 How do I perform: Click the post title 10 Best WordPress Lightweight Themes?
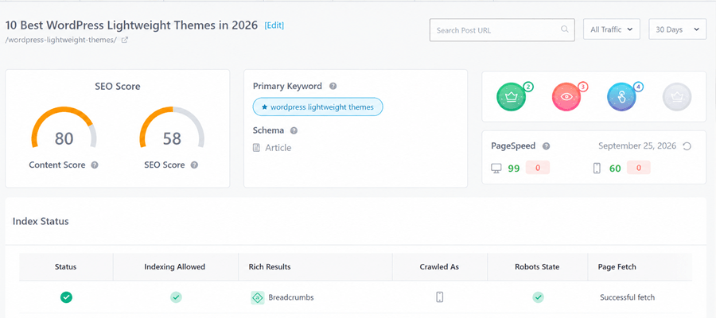(x=131, y=25)
